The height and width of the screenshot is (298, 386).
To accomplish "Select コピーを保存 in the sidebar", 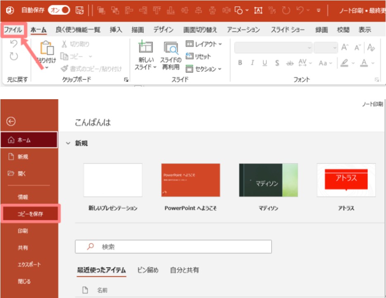I will click(x=30, y=214).
